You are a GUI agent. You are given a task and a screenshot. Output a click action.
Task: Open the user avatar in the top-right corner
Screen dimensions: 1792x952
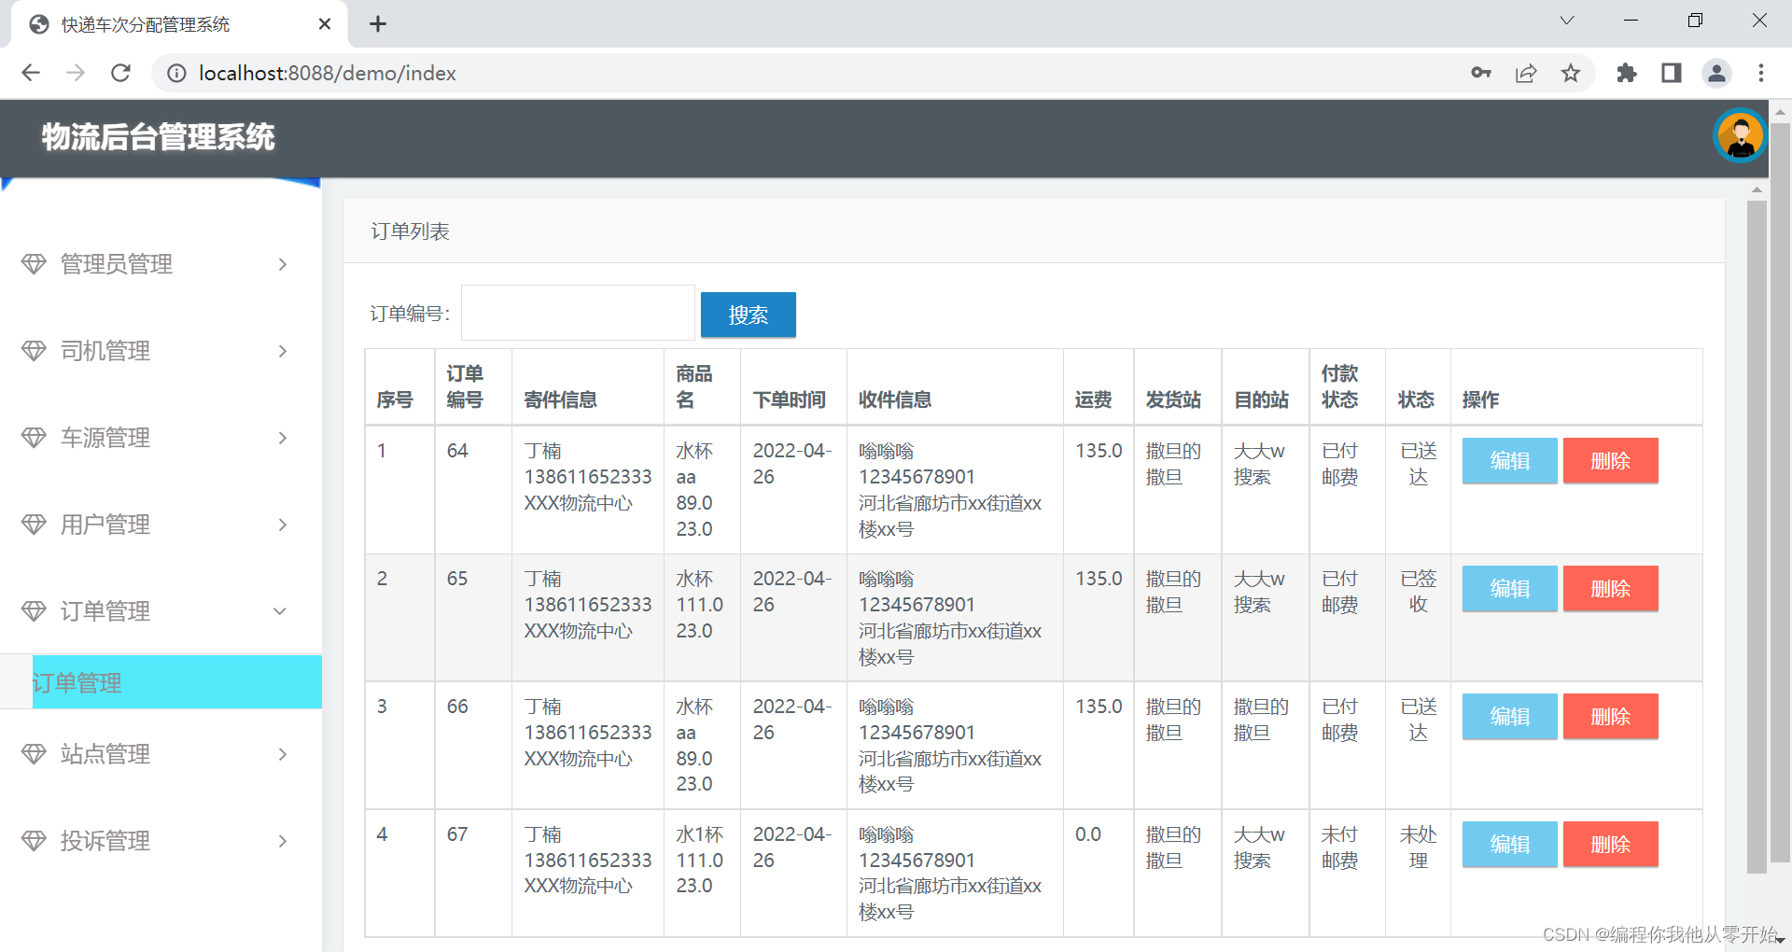point(1740,136)
